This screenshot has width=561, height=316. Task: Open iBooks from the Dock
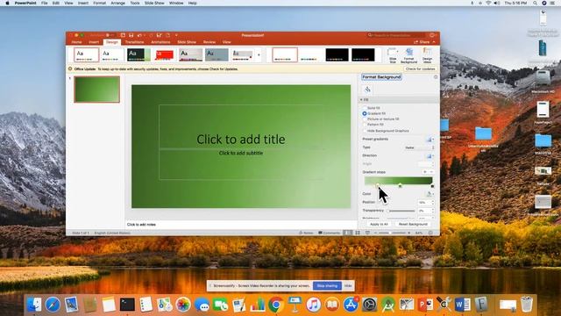click(x=332, y=305)
